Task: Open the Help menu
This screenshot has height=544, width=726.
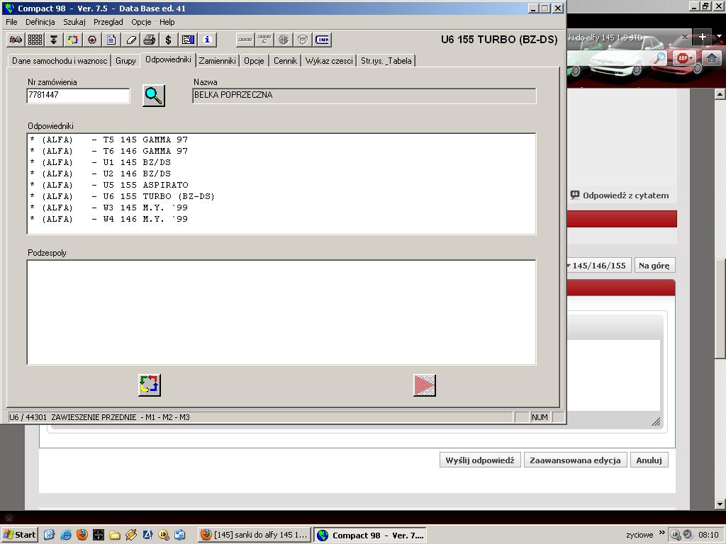Action: 167,22
